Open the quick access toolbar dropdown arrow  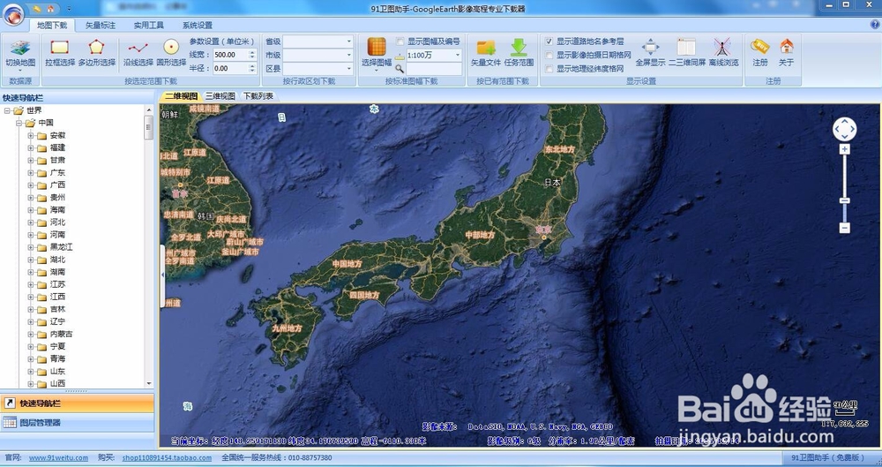[x=69, y=9]
